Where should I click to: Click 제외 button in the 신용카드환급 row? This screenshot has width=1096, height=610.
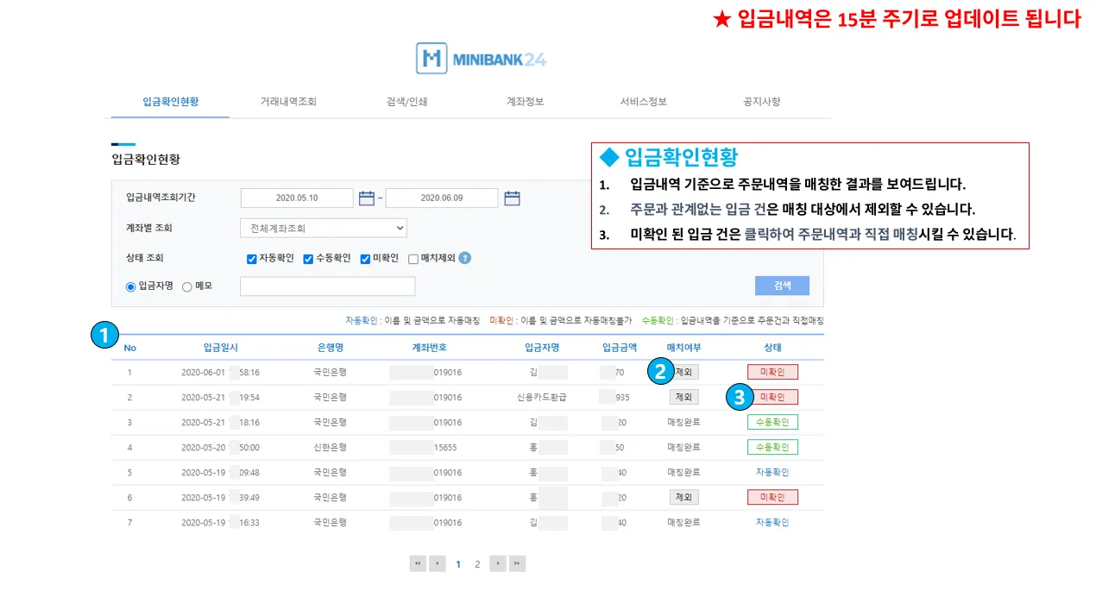684,397
